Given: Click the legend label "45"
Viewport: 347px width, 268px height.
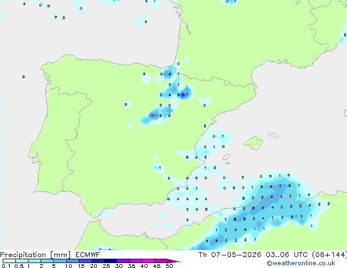Looking at the screenshot, I should tap(157, 266).
